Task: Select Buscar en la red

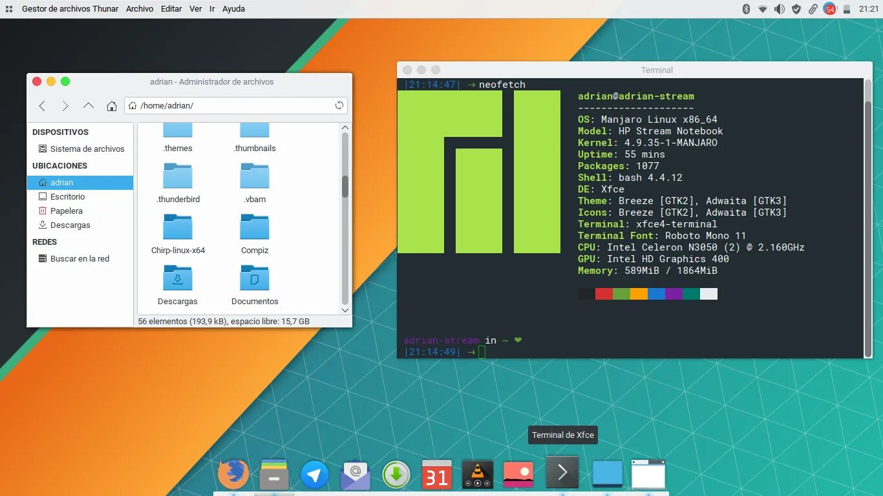Action: click(x=80, y=259)
